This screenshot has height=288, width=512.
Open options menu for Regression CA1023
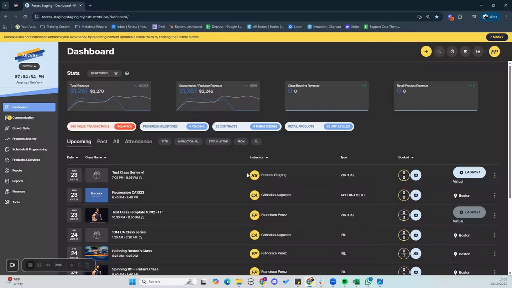495,195
